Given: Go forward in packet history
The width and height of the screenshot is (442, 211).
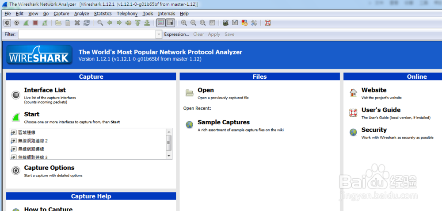Looking at the screenshot, I should [119, 23].
